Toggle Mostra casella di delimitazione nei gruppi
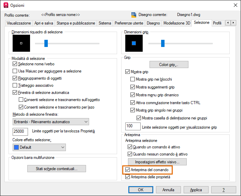 point(139,118)
